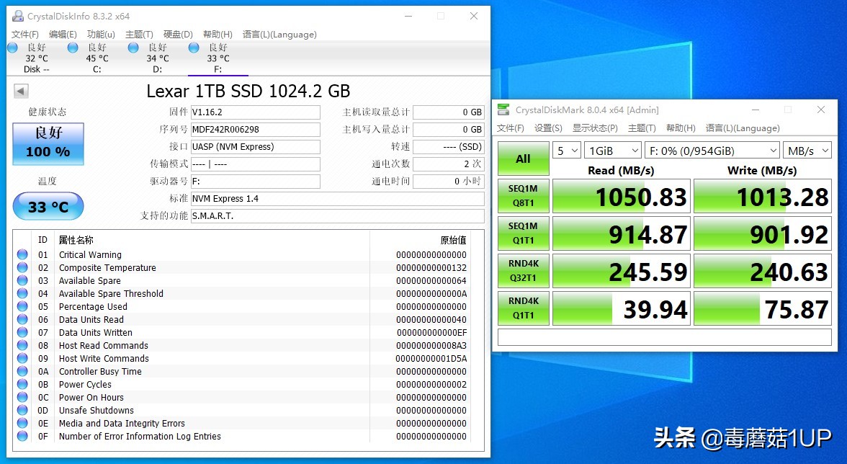The image size is (847, 464).
Task: Expand the 1GiB test size dropdown
Action: pyautogui.click(x=612, y=151)
